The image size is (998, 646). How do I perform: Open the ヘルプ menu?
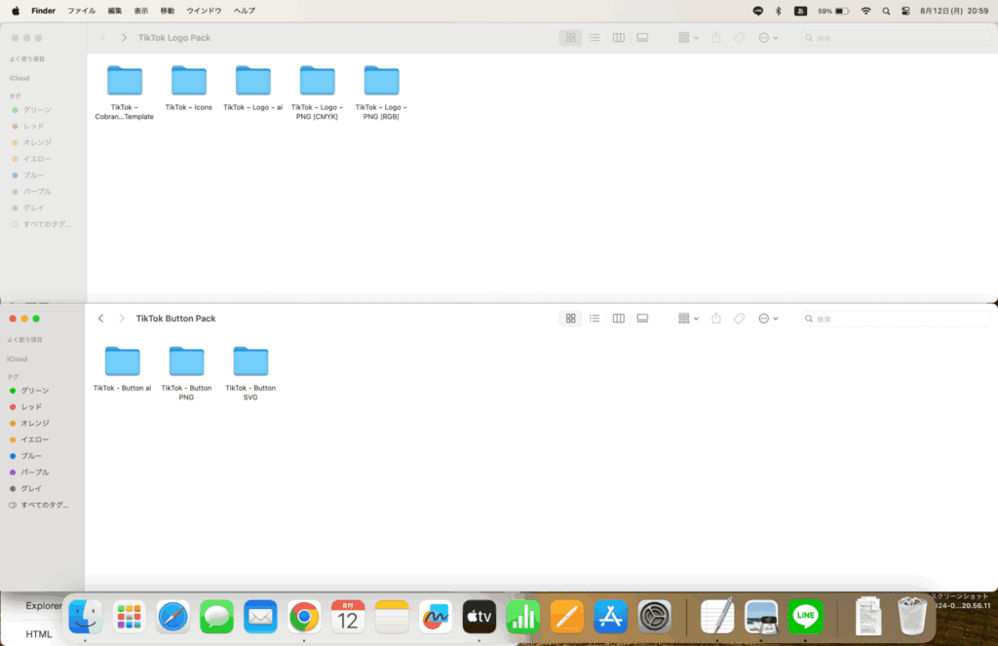click(x=245, y=11)
